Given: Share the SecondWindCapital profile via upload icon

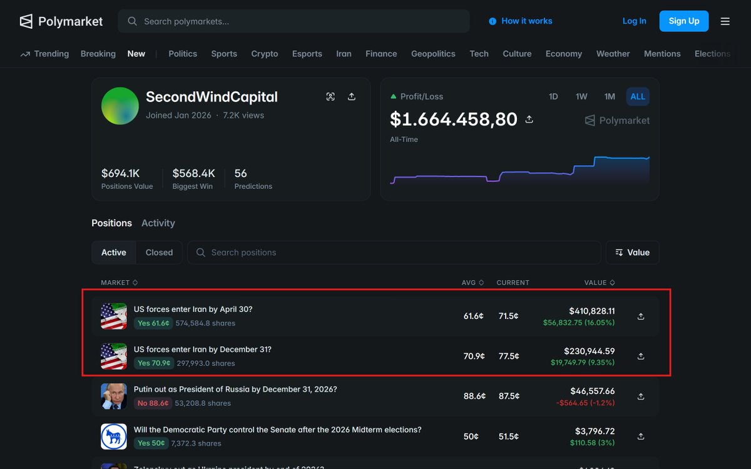Looking at the screenshot, I should tap(352, 96).
